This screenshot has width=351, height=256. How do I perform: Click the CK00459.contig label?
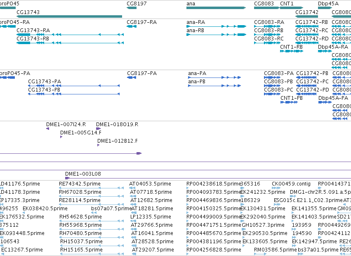291,184
